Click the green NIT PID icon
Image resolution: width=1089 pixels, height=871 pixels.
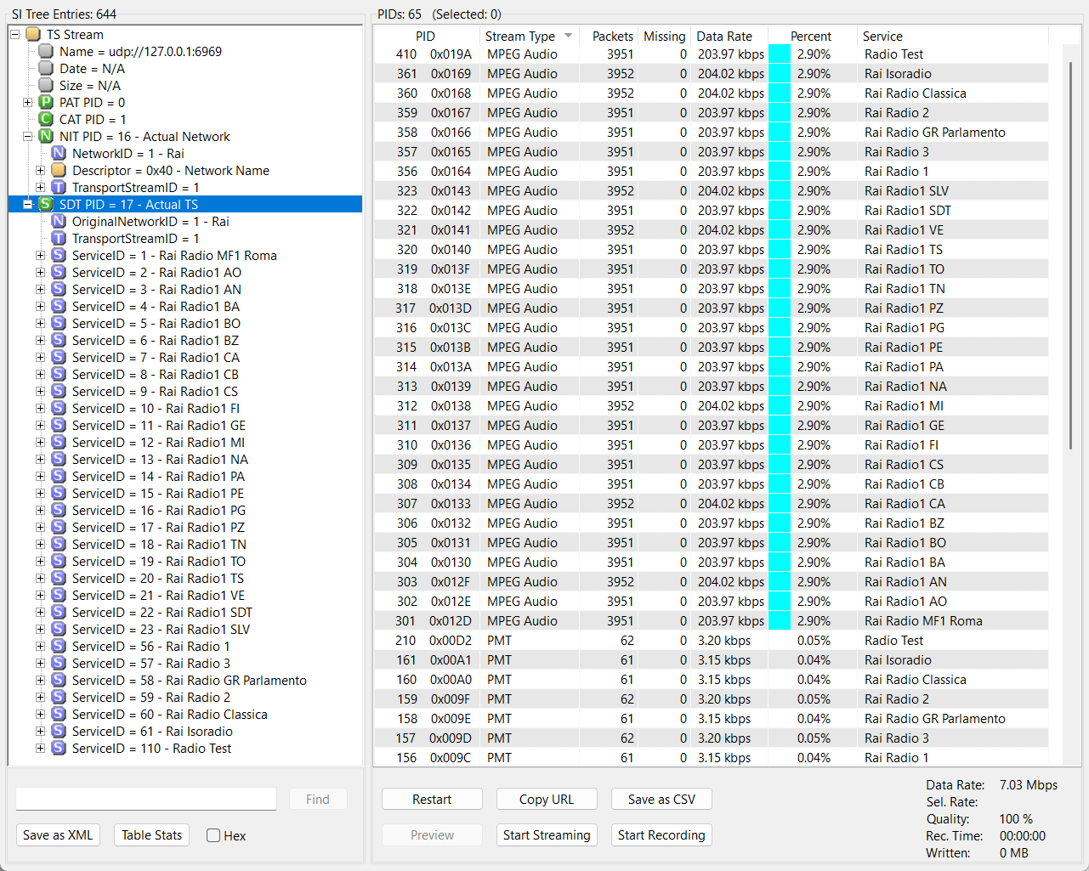click(46, 137)
